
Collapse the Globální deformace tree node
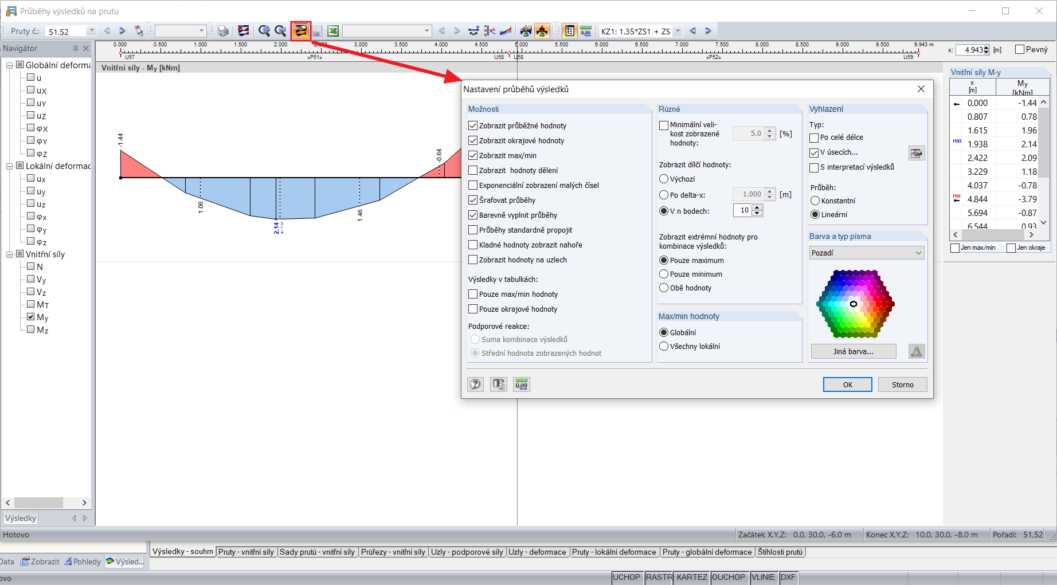coord(10,65)
